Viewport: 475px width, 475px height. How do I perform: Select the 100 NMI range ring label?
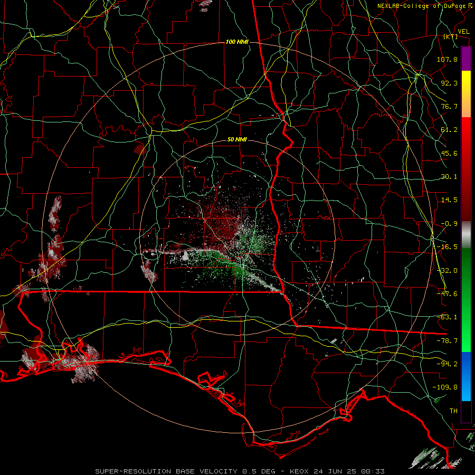click(x=237, y=42)
